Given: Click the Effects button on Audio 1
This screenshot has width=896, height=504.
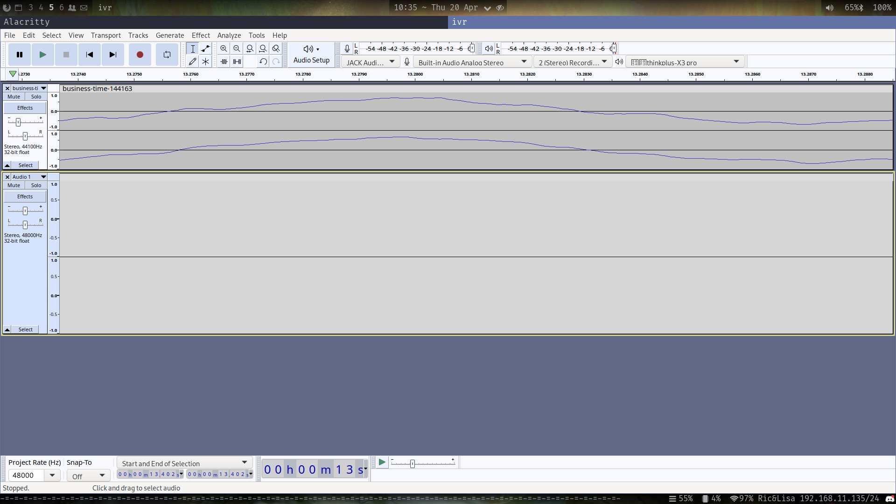Looking at the screenshot, I should [x=25, y=196].
